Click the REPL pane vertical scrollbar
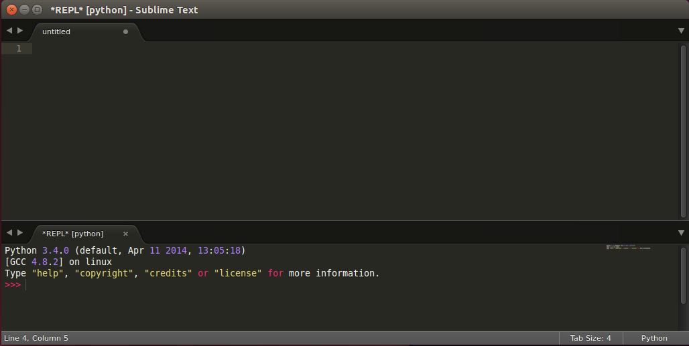This screenshot has height=346, width=689. pos(683,276)
